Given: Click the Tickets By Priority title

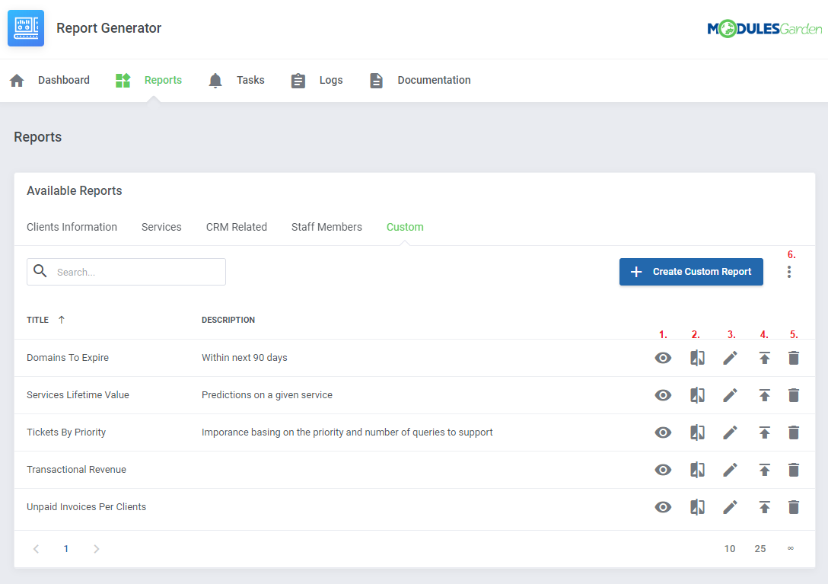Looking at the screenshot, I should point(66,432).
